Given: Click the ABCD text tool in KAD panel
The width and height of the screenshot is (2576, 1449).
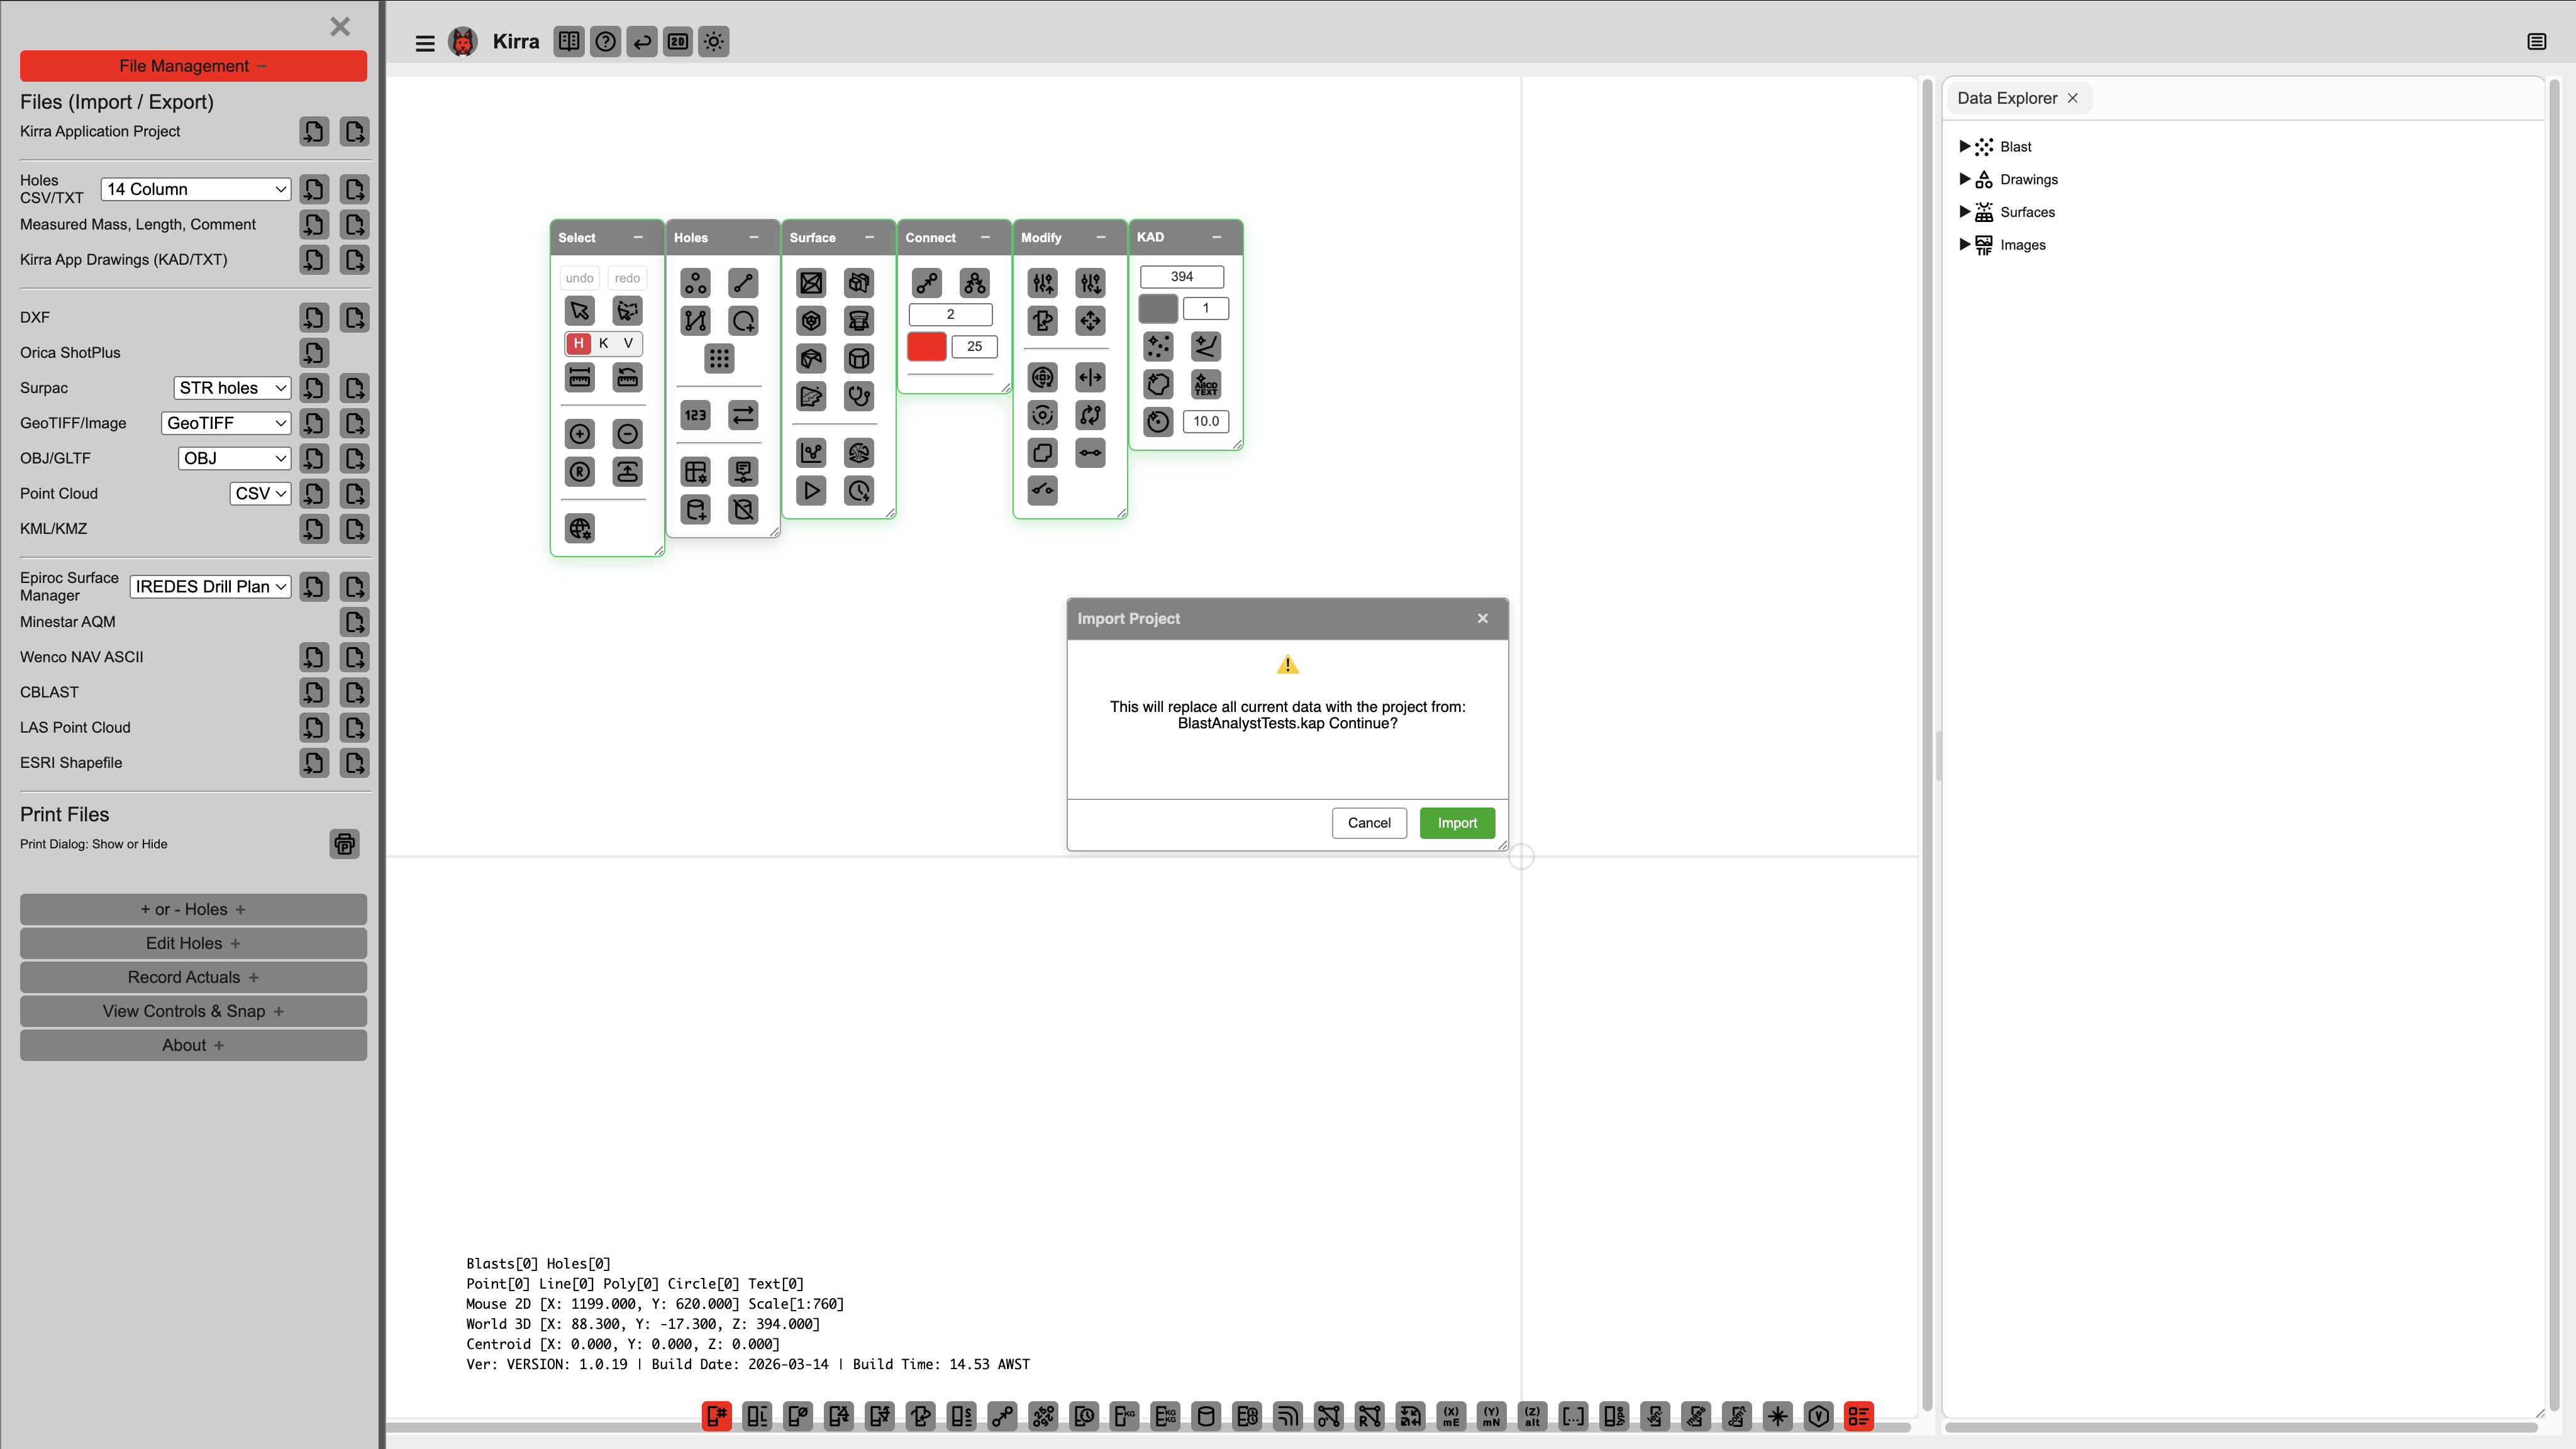Looking at the screenshot, I should click(x=1206, y=384).
